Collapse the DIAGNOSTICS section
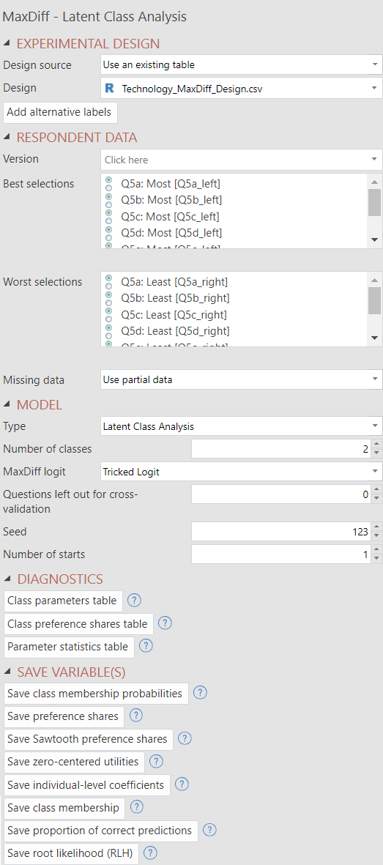The height and width of the screenshot is (865, 383). coord(7,579)
